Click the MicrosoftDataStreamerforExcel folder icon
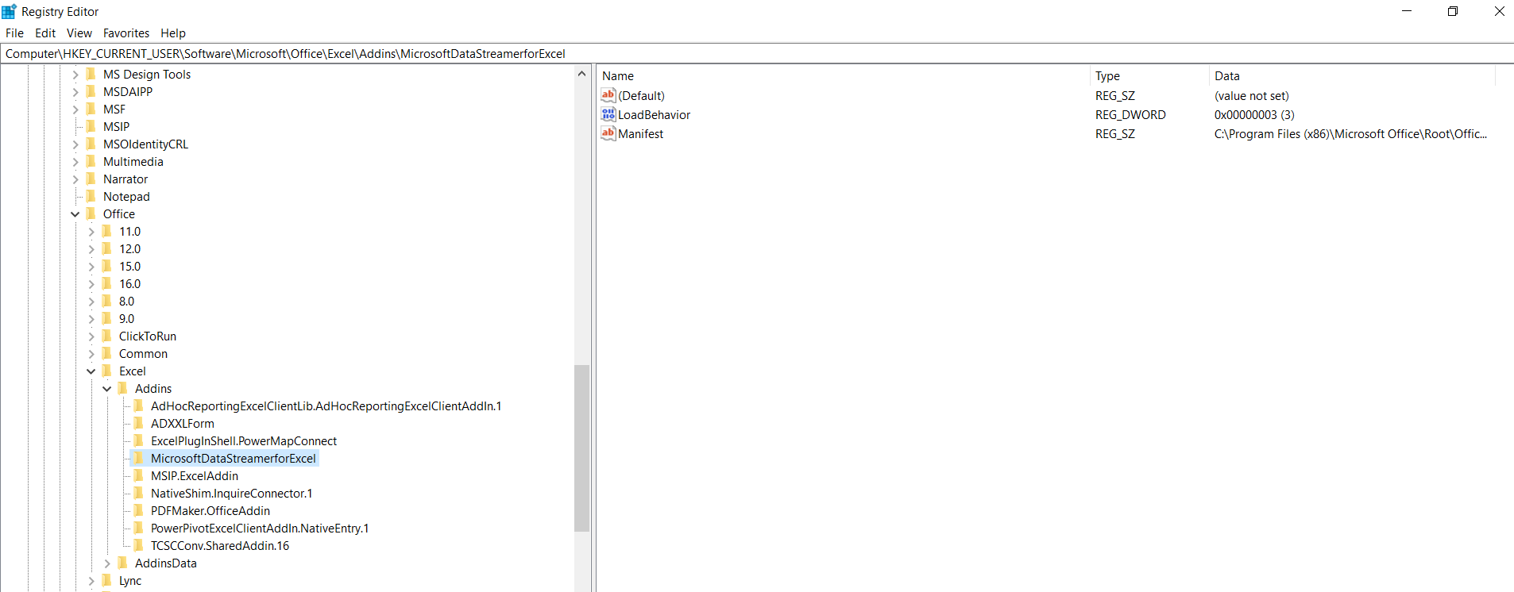This screenshot has width=1514, height=592. 138,458
